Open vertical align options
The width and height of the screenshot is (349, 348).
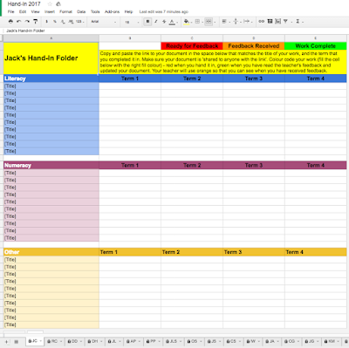tap(236, 22)
